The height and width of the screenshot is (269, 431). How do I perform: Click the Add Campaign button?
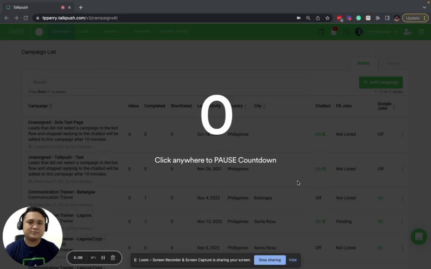pyautogui.click(x=381, y=82)
